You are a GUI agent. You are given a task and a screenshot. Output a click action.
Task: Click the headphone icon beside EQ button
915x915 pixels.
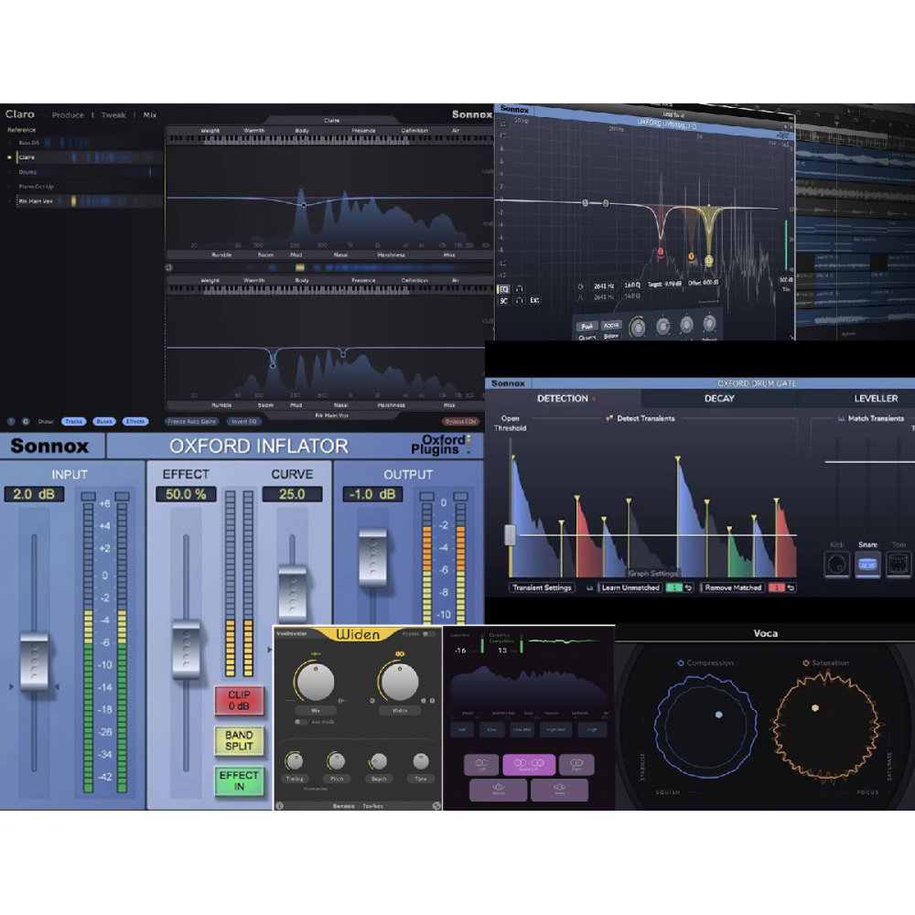coord(520,289)
